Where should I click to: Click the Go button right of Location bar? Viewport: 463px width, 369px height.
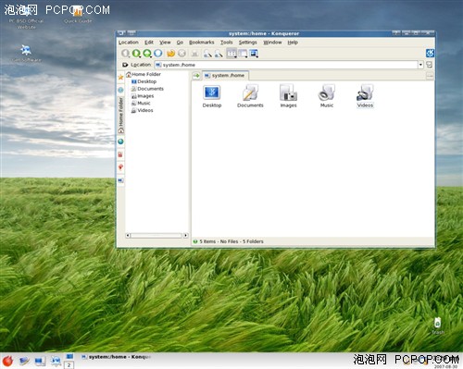[430, 65]
